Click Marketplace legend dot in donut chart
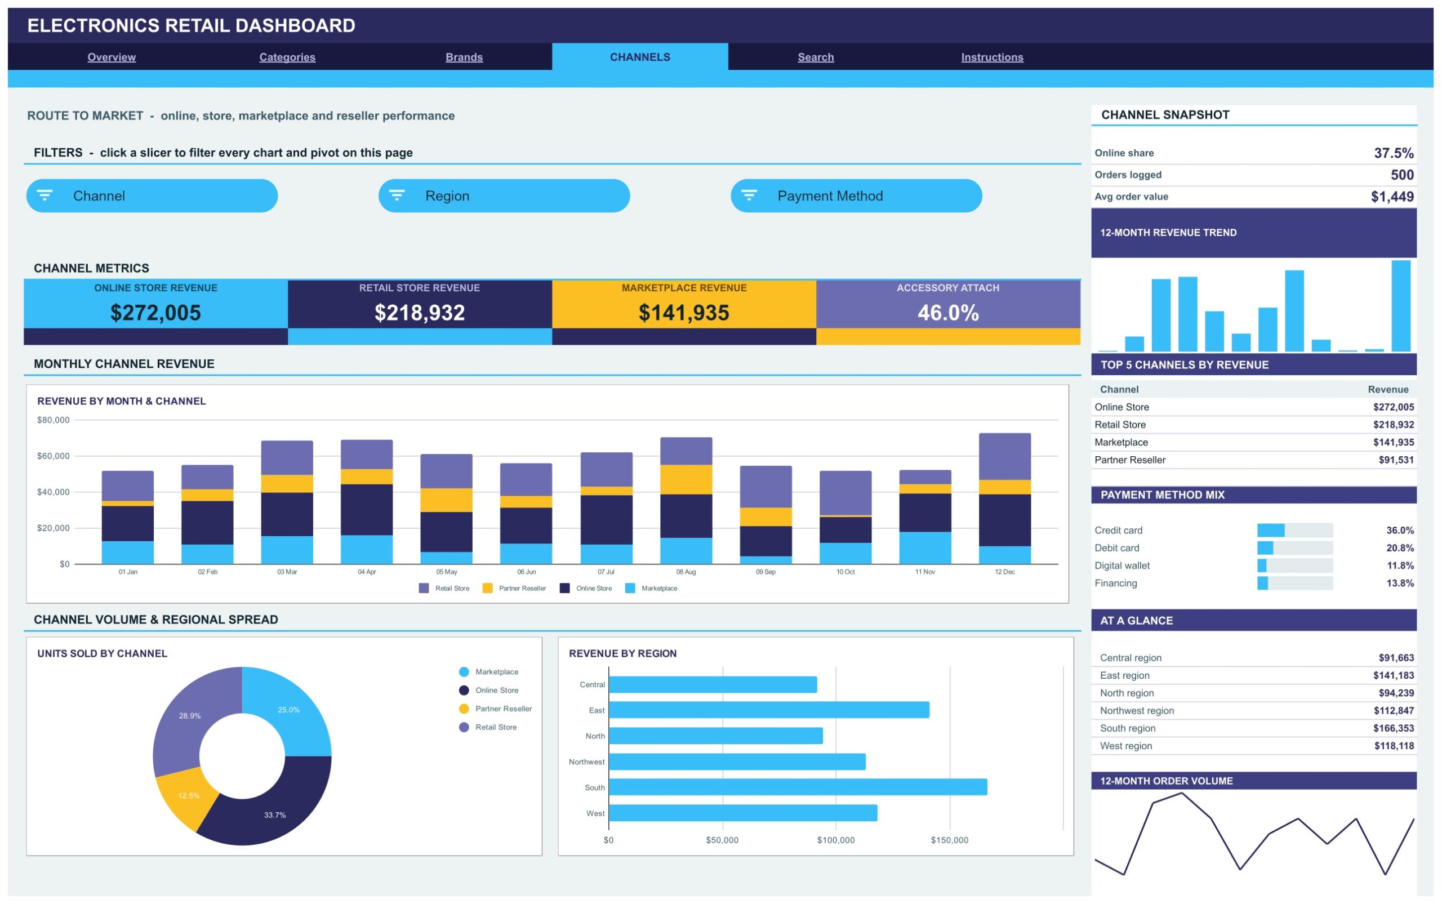The height and width of the screenshot is (904, 1442). [x=464, y=672]
